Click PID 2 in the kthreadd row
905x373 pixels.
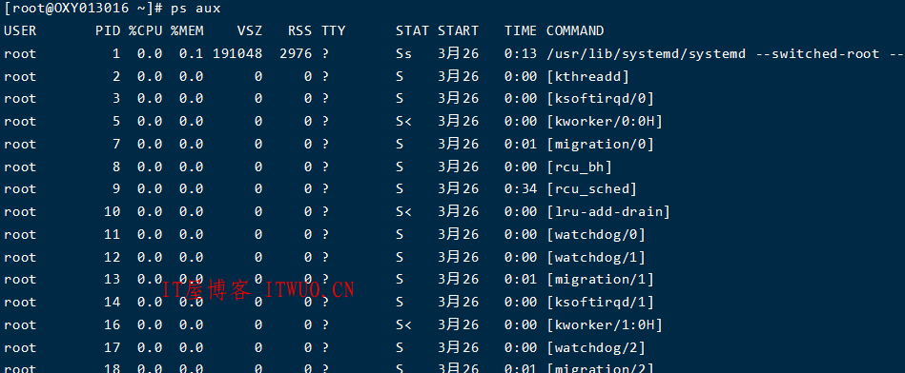point(116,76)
